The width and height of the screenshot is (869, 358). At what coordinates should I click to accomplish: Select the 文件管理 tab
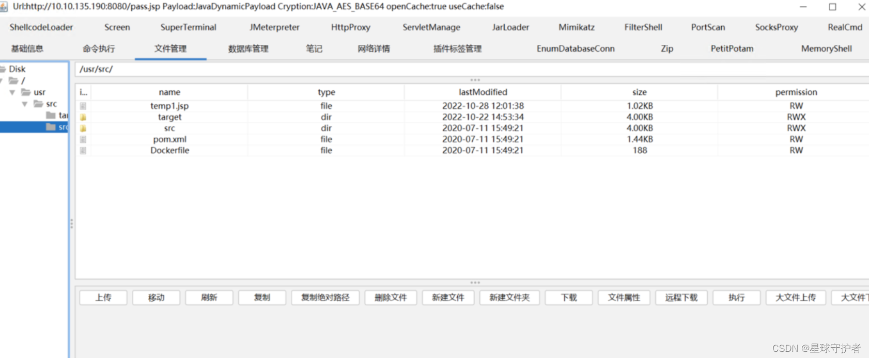click(x=170, y=48)
